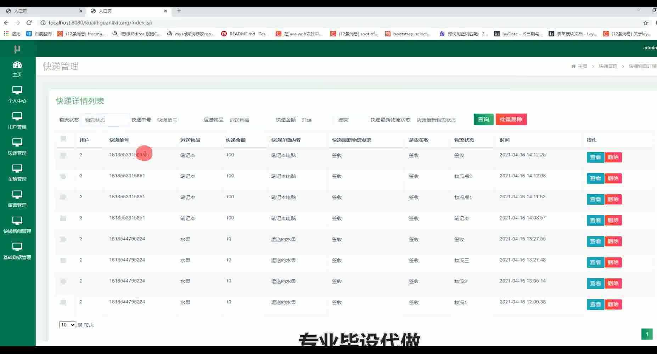
Task: Open the 如何用正则匹配 bookmark
Action: [464, 34]
